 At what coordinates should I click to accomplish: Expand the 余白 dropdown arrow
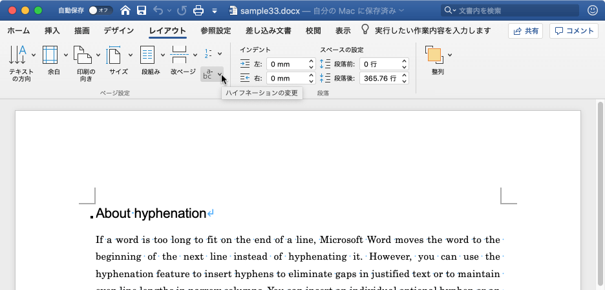coord(65,55)
